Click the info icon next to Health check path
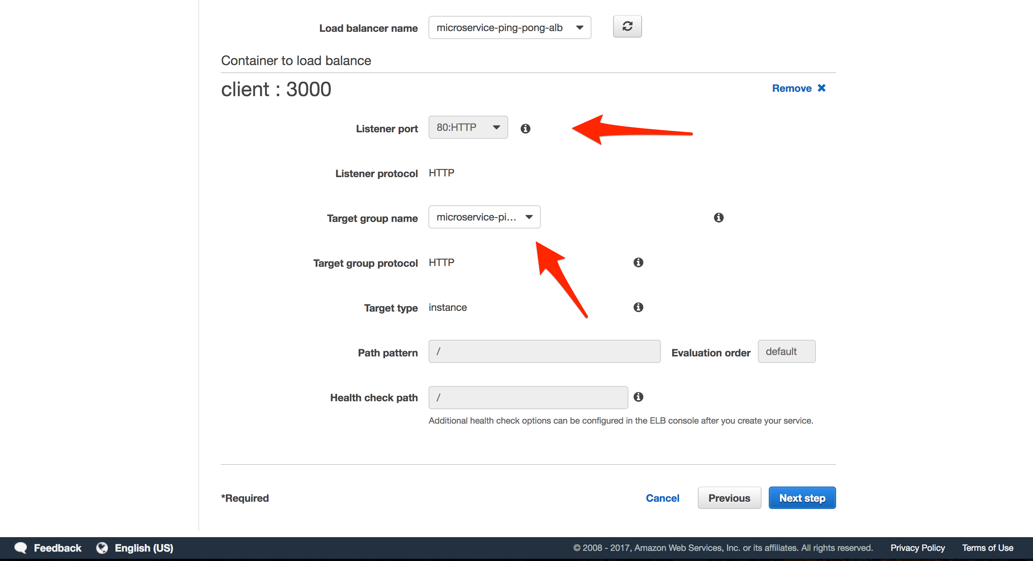Viewport: 1033px width, 561px height. tap(638, 397)
